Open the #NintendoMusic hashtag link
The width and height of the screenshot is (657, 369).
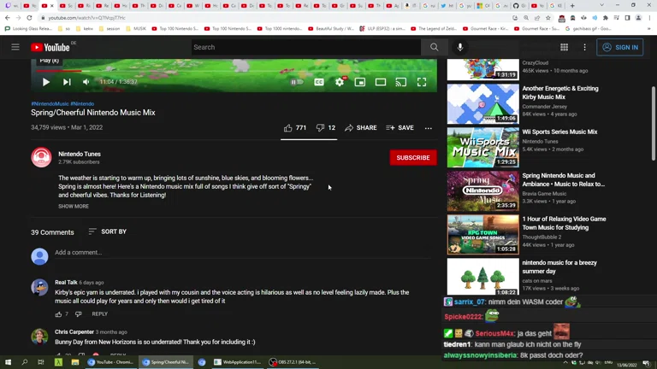50,103
